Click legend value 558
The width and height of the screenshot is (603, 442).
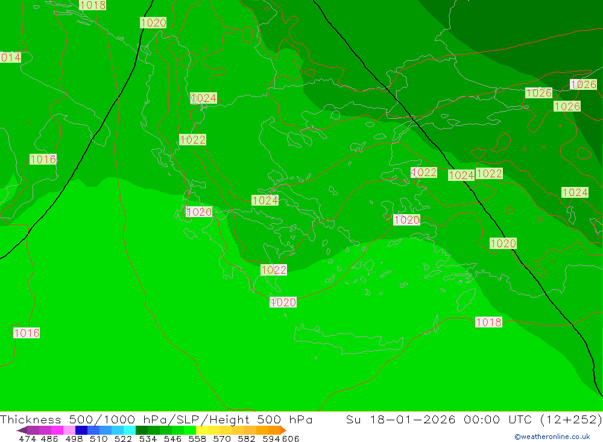pyautogui.click(x=197, y=438)
